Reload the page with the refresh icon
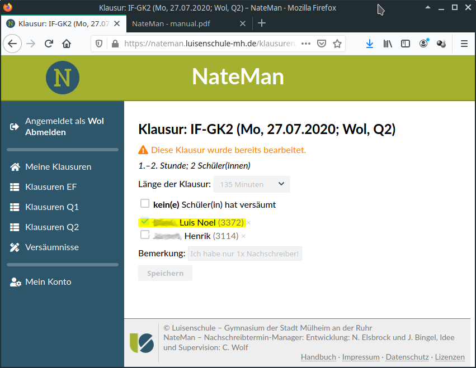This screenshot has width=476, height=368. tap(49, 44)
